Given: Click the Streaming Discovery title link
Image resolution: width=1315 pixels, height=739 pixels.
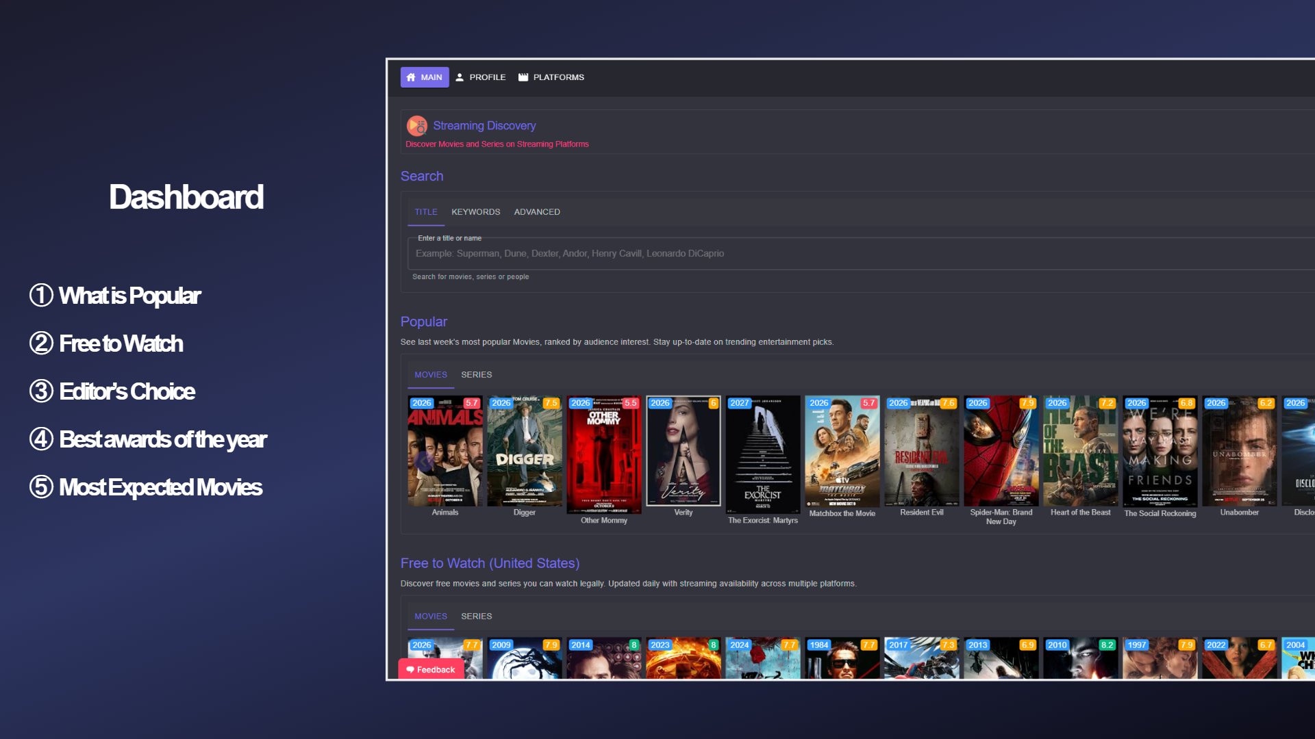Looking at the screenshot, I should pyautogui.click(x=484, y=126).
